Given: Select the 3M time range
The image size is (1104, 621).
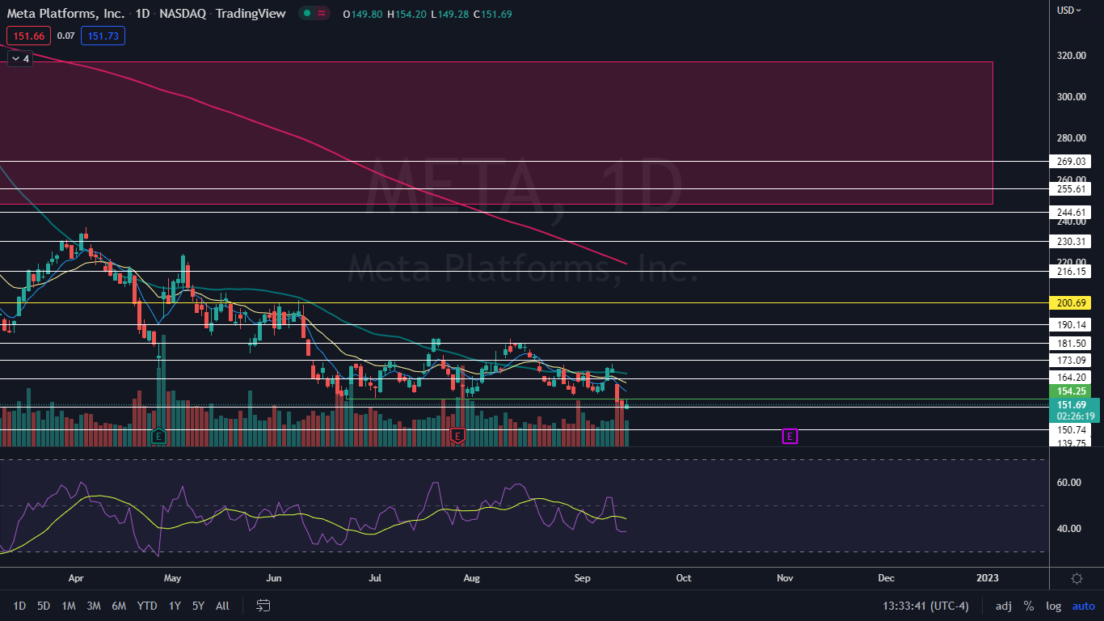Looking at the screenshot, I should click(94, 606).
